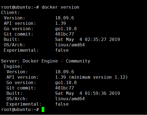Click '(minimum version 1.12)' text
Screen dimensions: 147x115
tap(98, 77)
